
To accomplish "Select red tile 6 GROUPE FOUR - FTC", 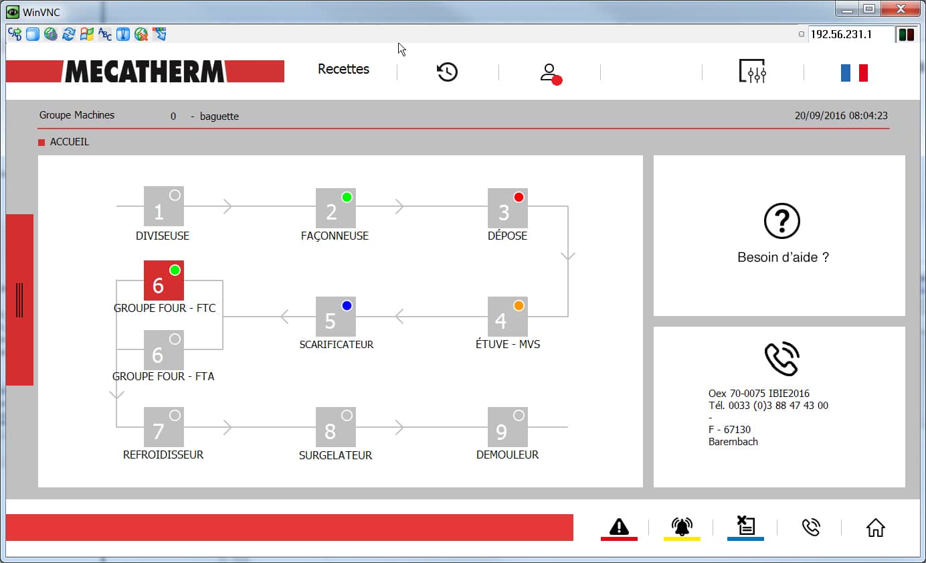I will pyautogui.click(x=164, y=280).
